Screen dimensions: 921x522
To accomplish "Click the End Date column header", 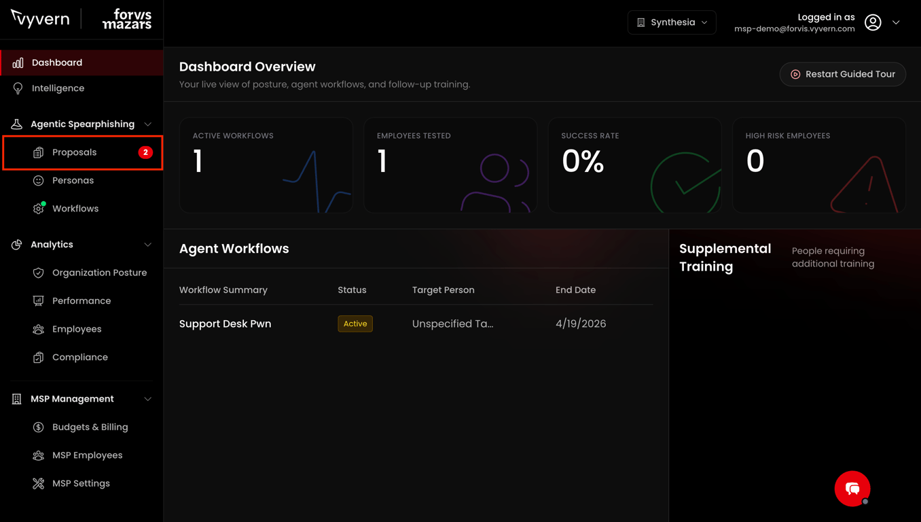I will tap(575, 290).
